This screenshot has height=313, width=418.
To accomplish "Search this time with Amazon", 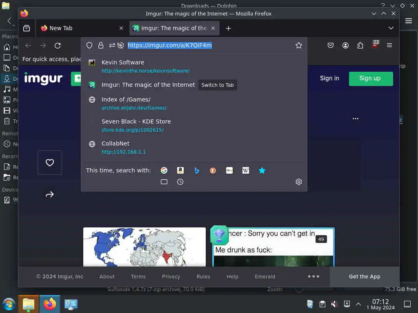I will coord(180,170).
